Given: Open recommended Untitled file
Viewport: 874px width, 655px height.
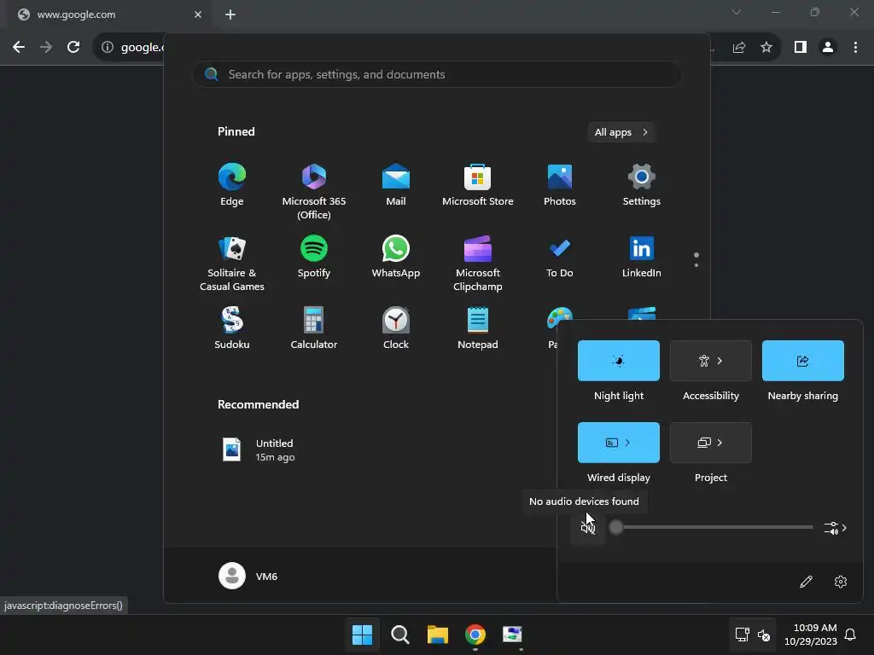Looking at the screenshot, I should [259, 450].
